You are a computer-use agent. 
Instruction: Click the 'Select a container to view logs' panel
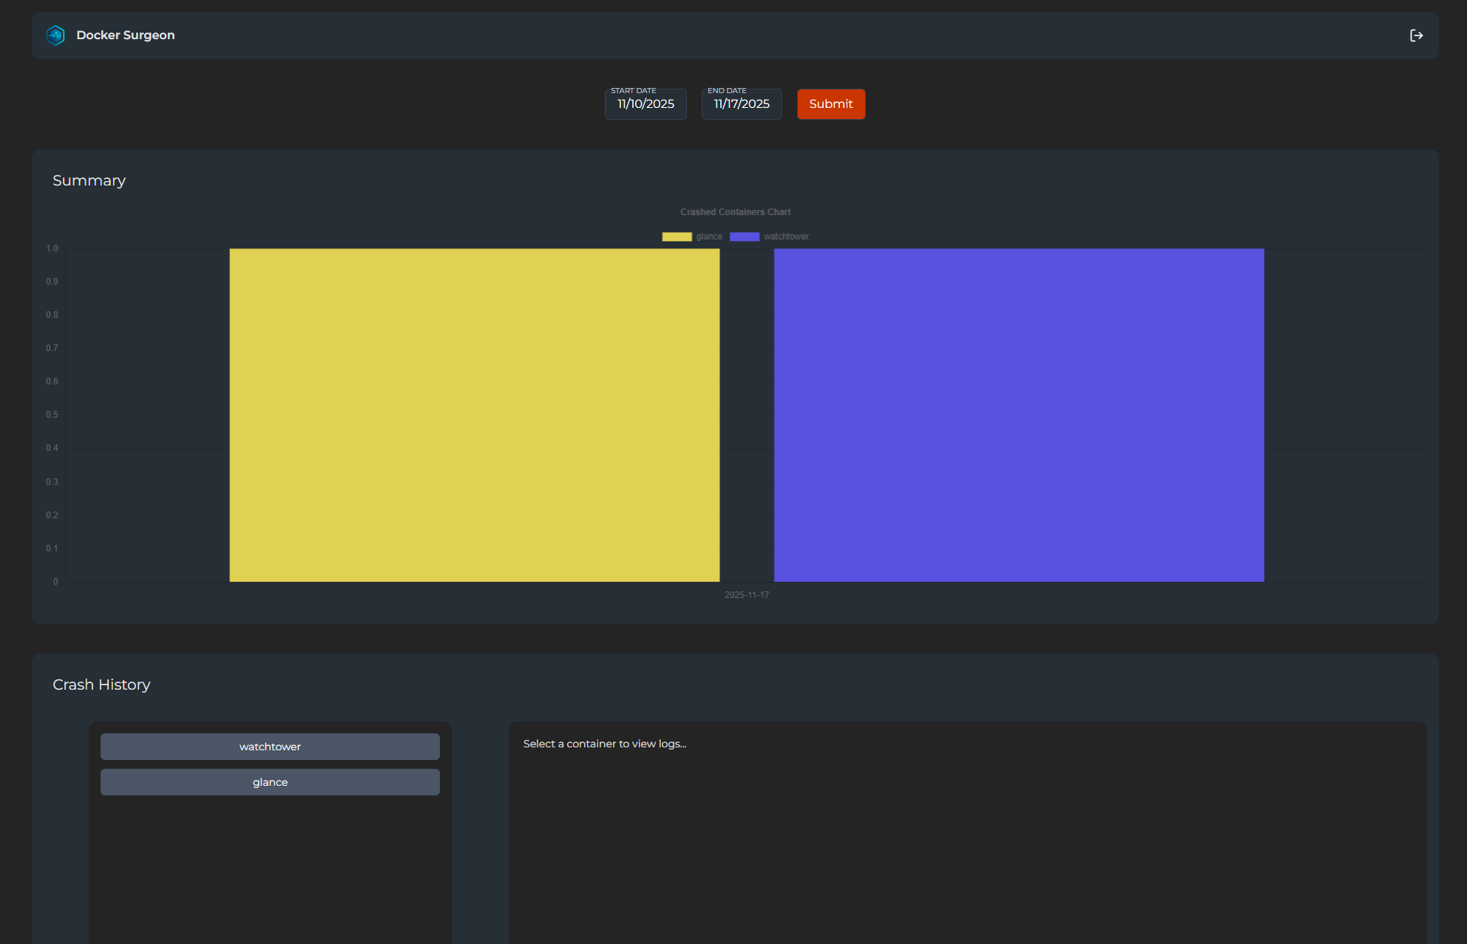967,828
